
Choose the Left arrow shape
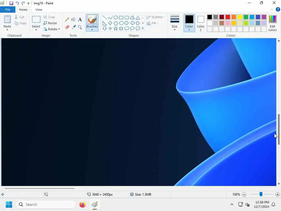point(132,23)
